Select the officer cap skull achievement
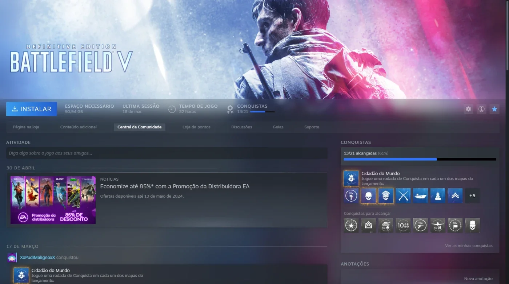This screenshot has width=509, height=284. tap(386, 195)
